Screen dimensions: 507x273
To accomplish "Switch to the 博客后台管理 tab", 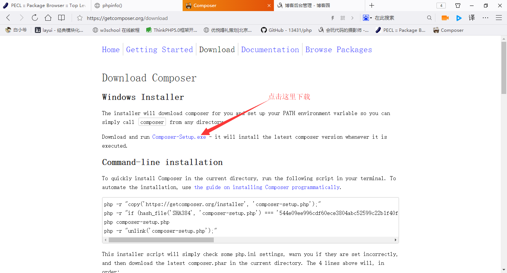I will pos(320,6).
